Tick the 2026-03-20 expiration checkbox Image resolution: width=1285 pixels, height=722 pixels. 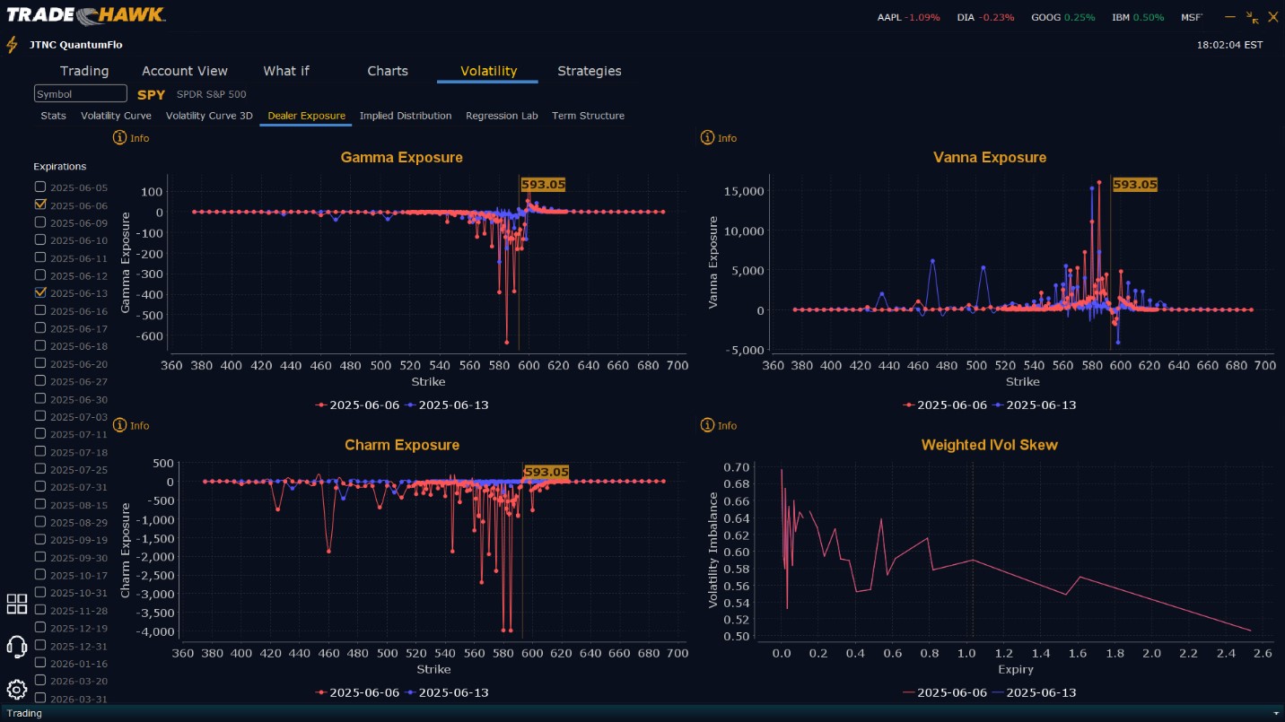tap(40, 681)
